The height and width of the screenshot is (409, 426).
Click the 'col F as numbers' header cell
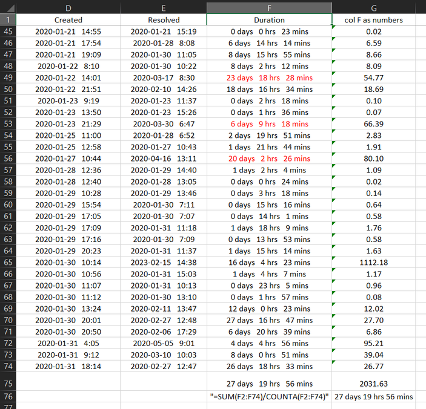(373, 20)
